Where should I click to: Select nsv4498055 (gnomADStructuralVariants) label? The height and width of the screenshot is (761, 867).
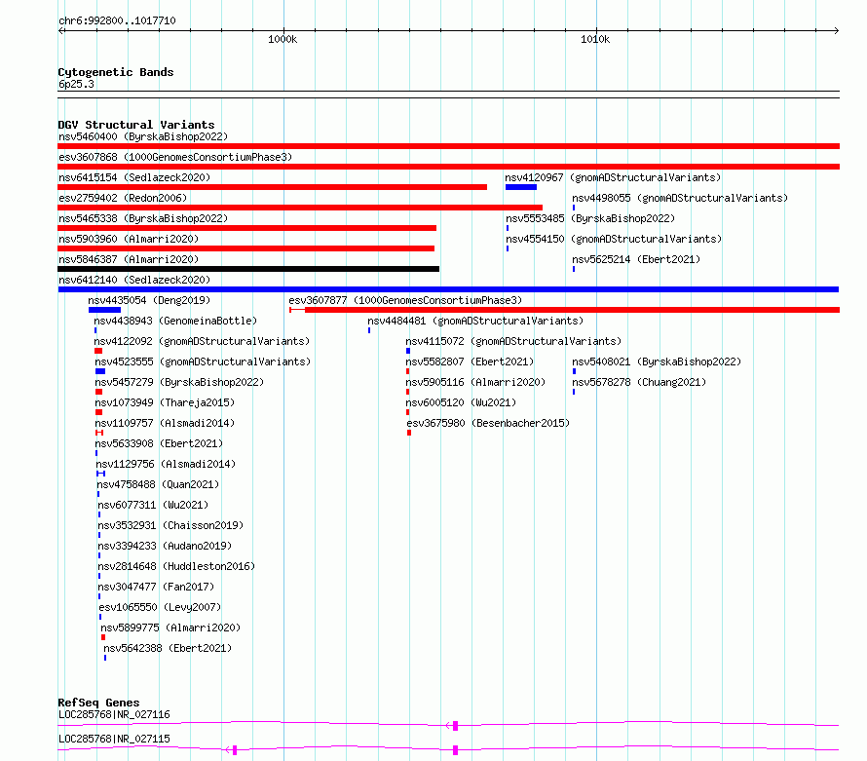click(680, 198)
